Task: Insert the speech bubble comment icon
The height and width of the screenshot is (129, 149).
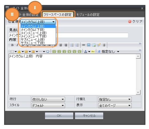Action: (47, 52)
